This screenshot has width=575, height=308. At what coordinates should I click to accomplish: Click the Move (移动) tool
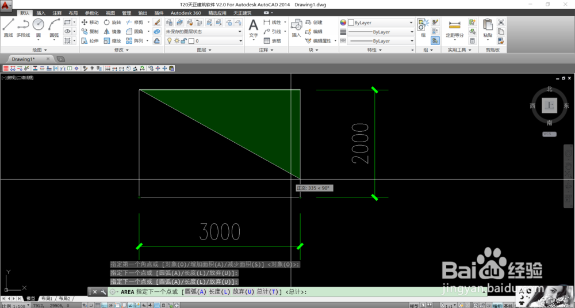(x=90, y=22)
